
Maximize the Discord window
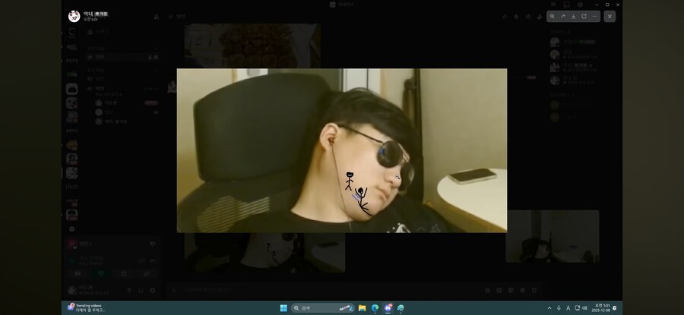coord(607,5)
